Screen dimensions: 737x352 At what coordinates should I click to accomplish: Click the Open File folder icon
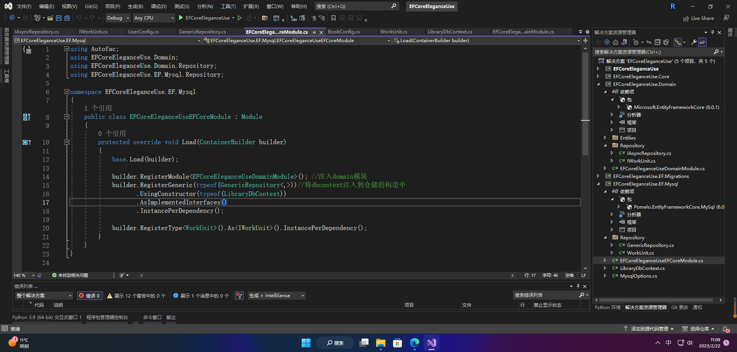(50, 18)
